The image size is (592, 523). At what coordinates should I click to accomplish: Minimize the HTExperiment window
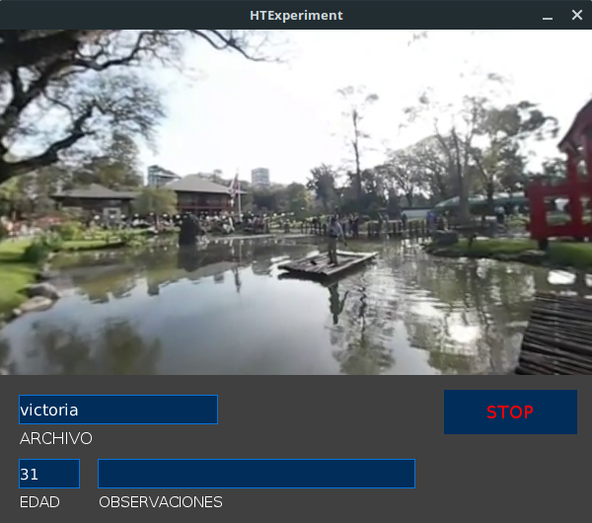tap(549, 16)
